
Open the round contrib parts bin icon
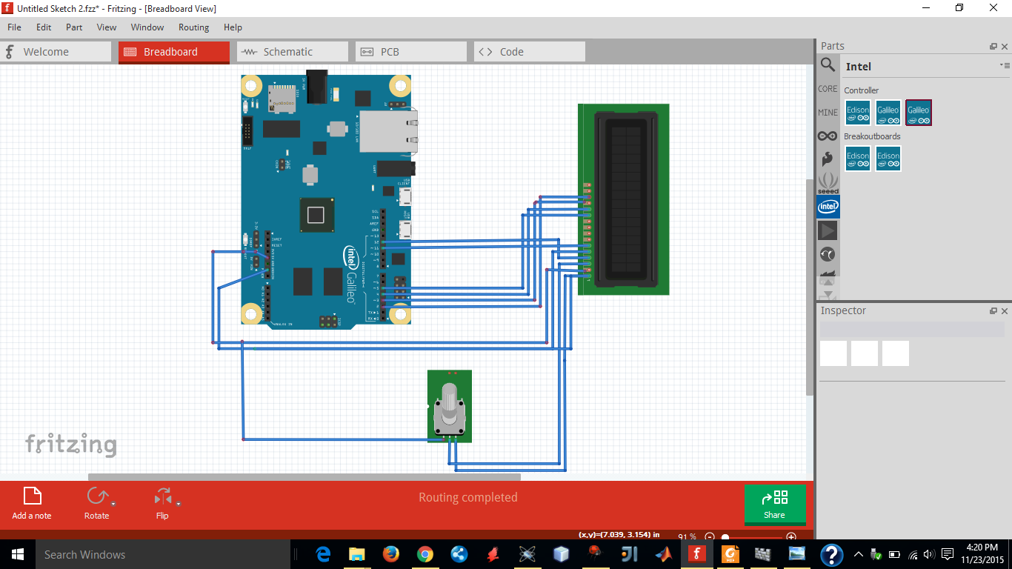(828, 255)
